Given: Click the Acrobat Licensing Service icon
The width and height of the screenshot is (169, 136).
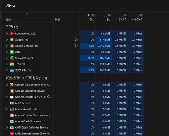Looking at the screenshot, I should click(12, 91).
